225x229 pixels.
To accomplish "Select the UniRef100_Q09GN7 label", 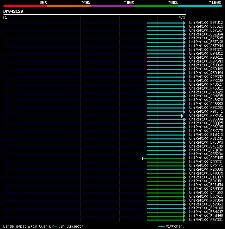I will click(x=206, y=77).
